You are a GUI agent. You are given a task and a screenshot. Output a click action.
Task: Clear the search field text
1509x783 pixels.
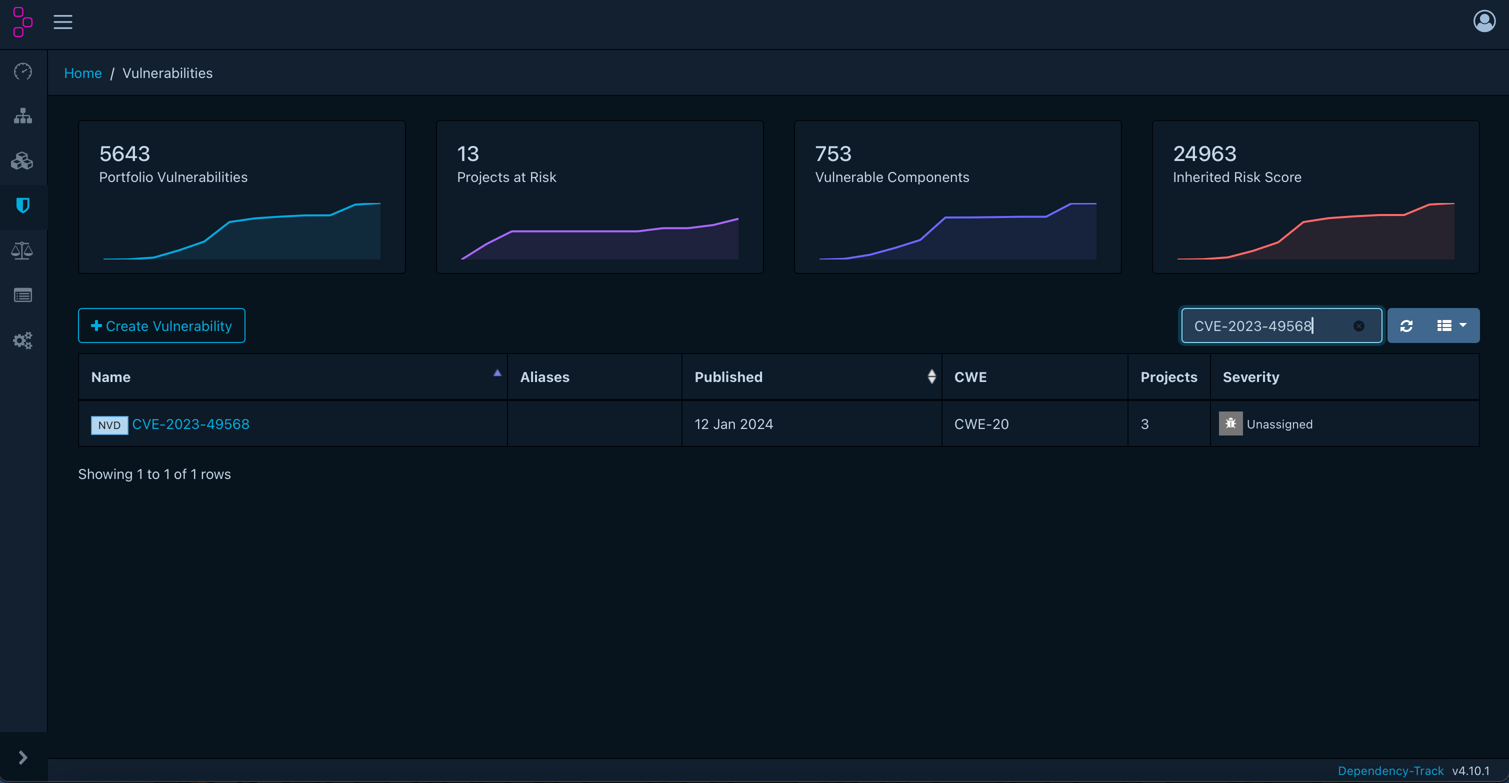click(x=1358, y=326)
